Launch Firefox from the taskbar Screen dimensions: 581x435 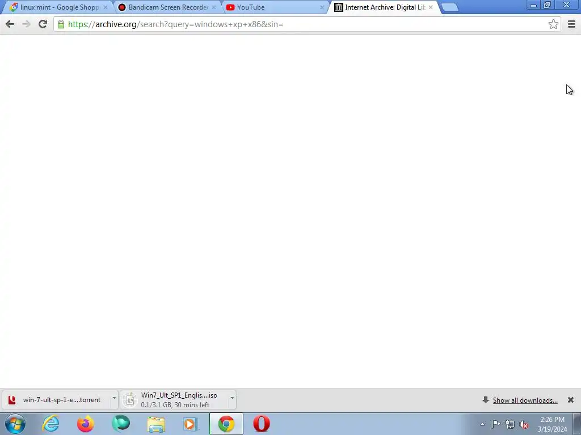86,424
